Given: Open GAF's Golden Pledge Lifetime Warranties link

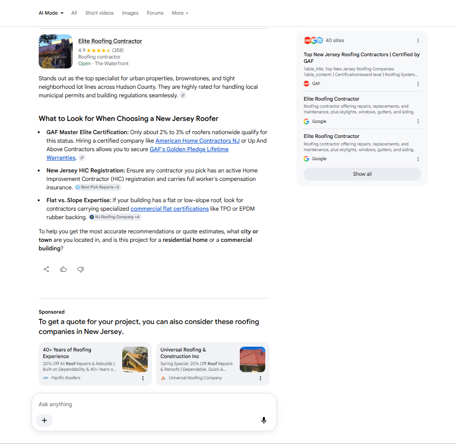Looking at the screenshot, I should [x=189, y=149].
